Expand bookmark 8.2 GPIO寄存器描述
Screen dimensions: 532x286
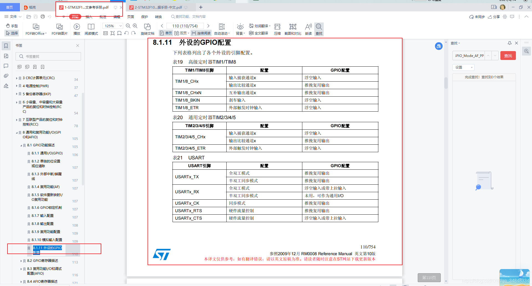coord(21,261)
